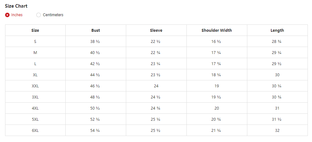Click the Length column header
This screenshot has height=142, width=312.
tap(277, 30)
